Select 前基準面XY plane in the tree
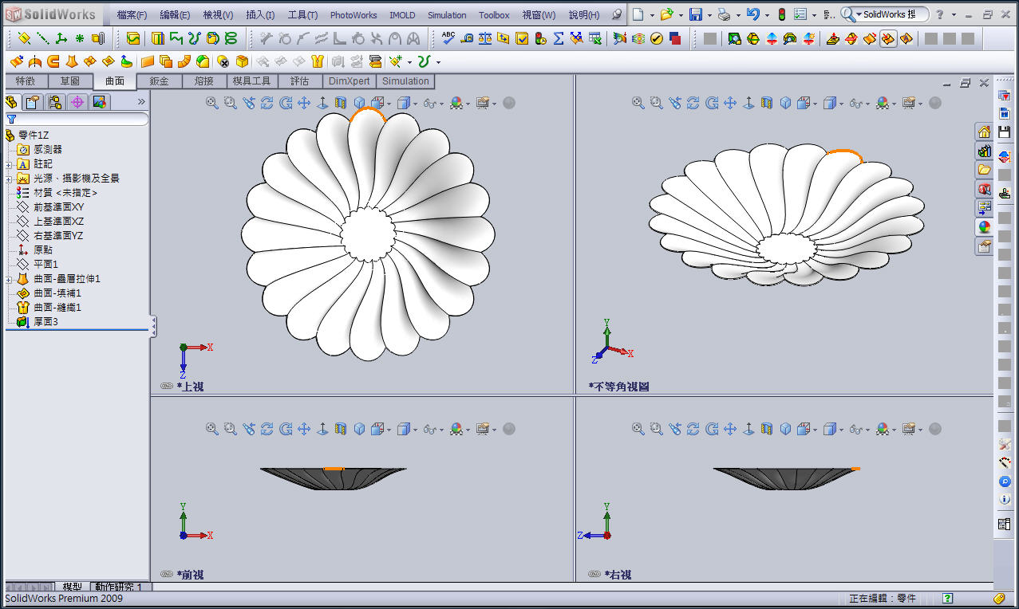The width and height of the screenshot is (1019, 609). tap(58, 207)
